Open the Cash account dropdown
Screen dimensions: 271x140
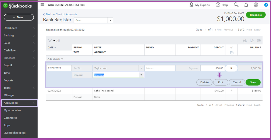click(110, 20)
